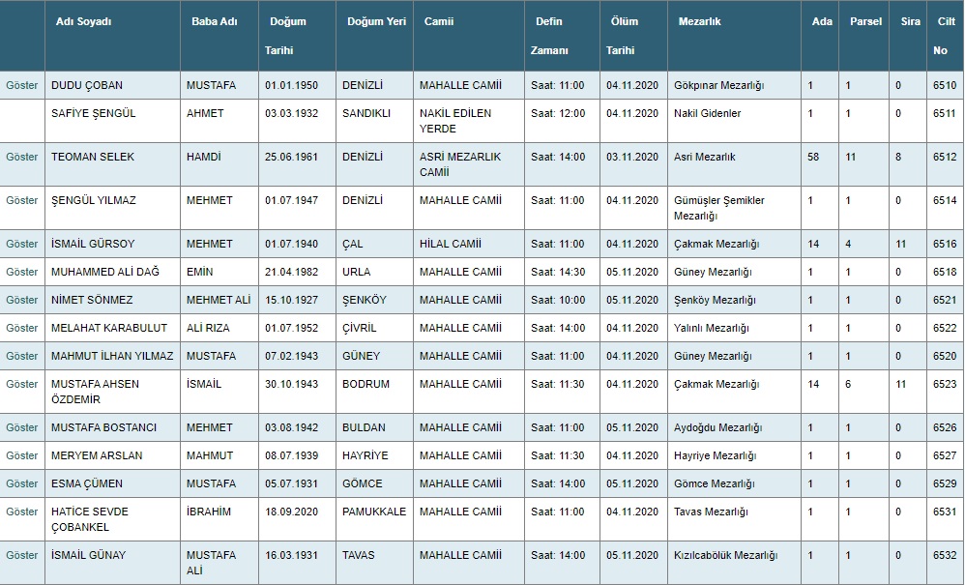Click birthplace BODRUM

366,385
